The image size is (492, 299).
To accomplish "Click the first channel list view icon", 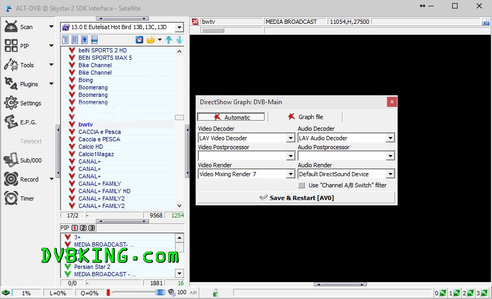I will [x=65, y=40].
